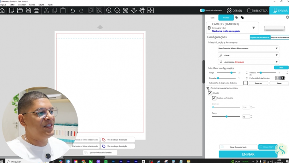
Task: Switch to the BIBLIOTECA tab
Action: (x=258, y=11)
